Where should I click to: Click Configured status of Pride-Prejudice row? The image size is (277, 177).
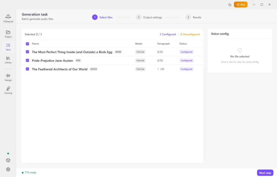[186, 60]
